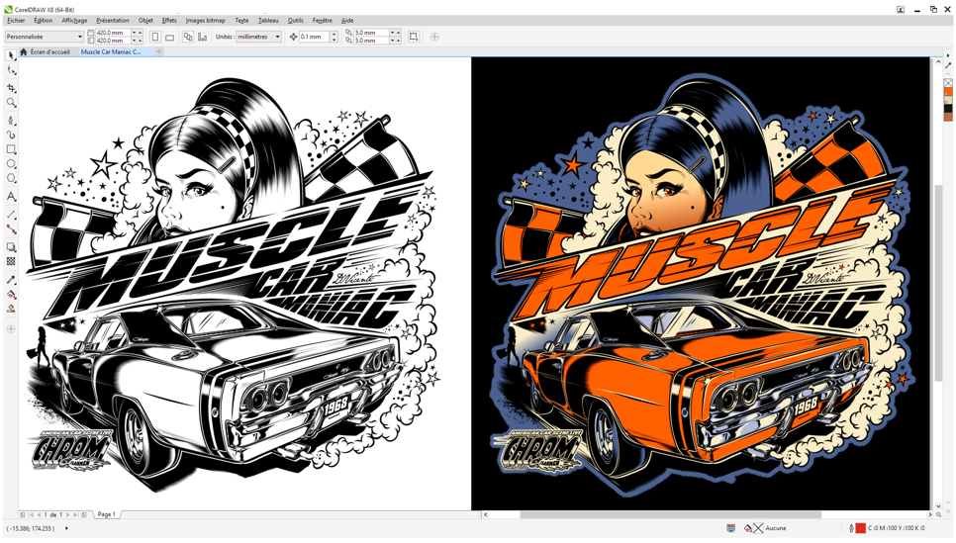
Task: Select the Pick (arrow) tool
Action: pyautogui.click(x=11, y=55)
